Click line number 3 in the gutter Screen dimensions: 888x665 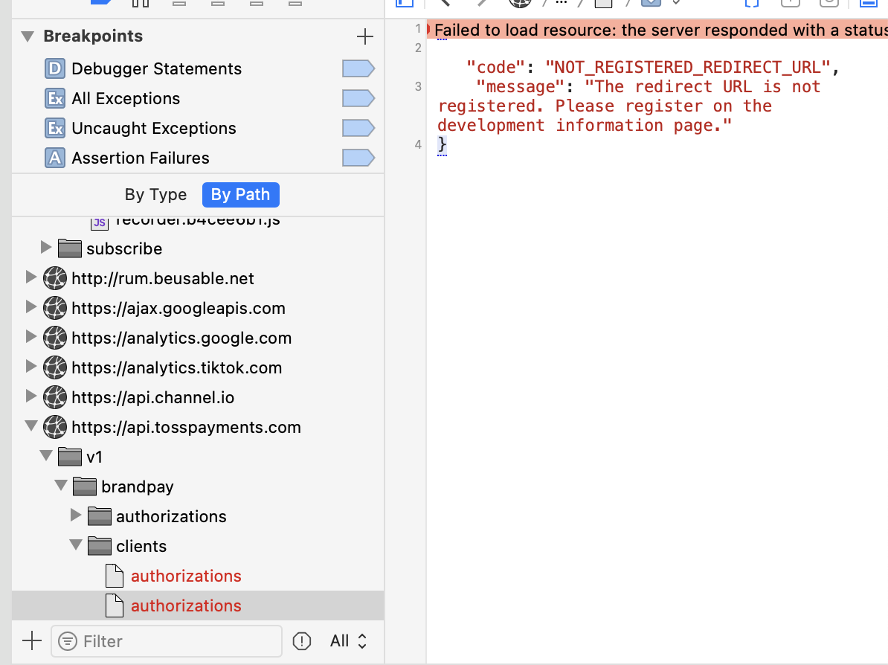(x=418, y=87)
